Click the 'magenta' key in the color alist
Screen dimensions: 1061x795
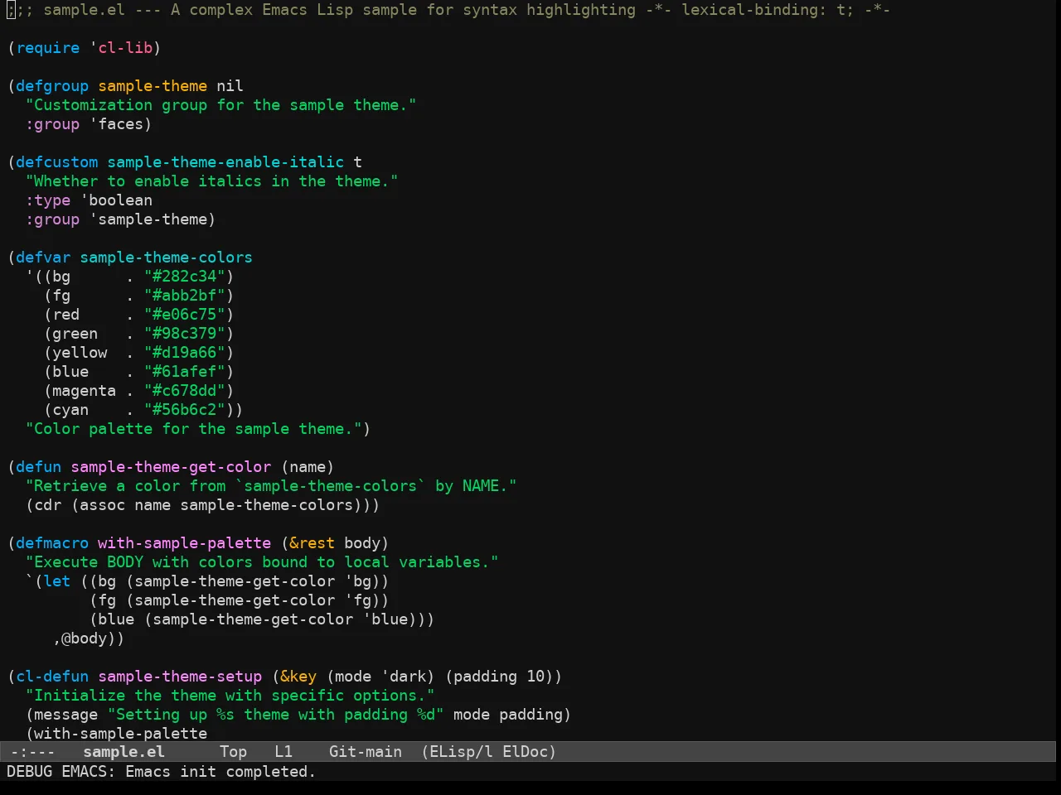coord(85,391)
